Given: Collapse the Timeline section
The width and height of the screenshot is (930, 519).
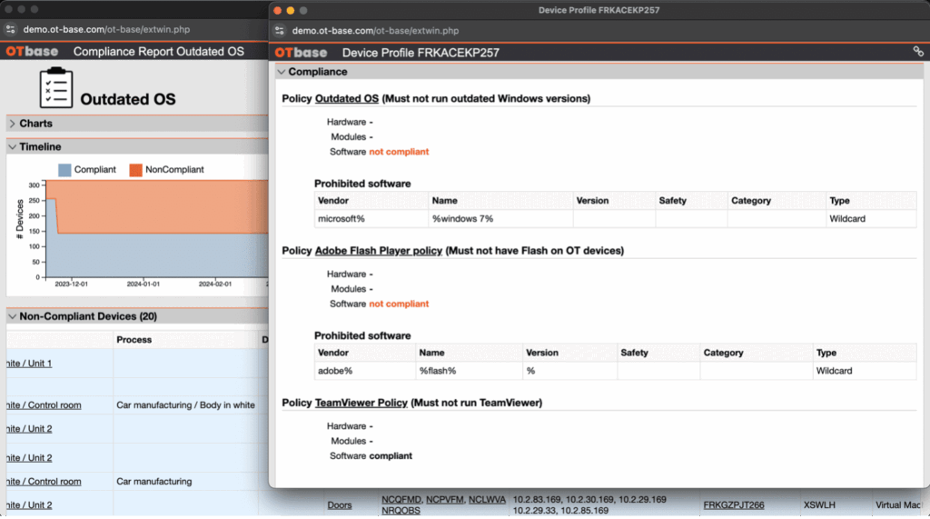Looking at the screenshot, I should [13, 146].
